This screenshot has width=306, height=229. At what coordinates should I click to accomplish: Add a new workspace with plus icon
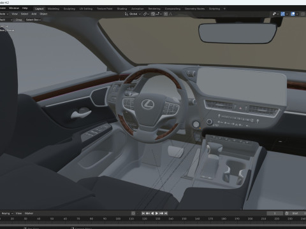pos(224,9)
